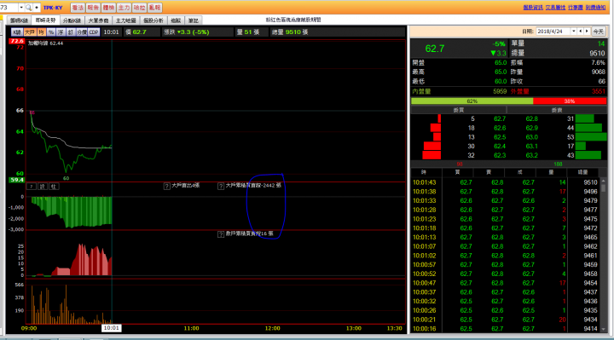Image resolution: width=614 pixels, height=340 pixels.
Task: Click the 設 settings icon above the 大戶 chart
Action: point(43,187)
